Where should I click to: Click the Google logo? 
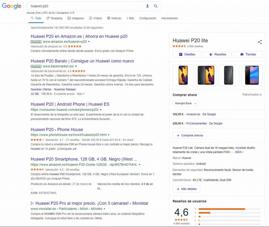click(12, 6)
